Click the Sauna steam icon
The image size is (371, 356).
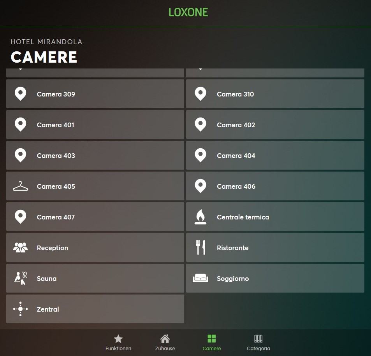pyautogui.click(x=20, y=279)
